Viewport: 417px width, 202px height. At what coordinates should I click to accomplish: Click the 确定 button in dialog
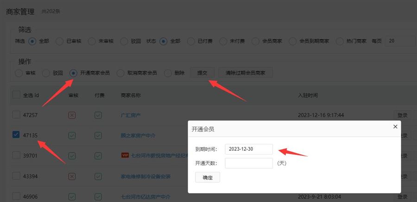coord(208,178)
